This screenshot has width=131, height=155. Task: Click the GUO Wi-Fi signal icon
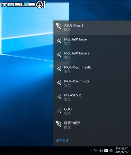[59, 111]
